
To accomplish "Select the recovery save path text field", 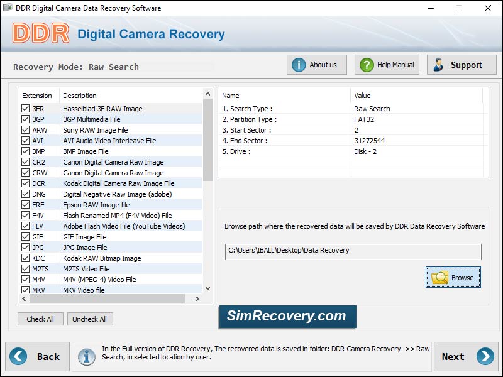I will click(352, 249).
